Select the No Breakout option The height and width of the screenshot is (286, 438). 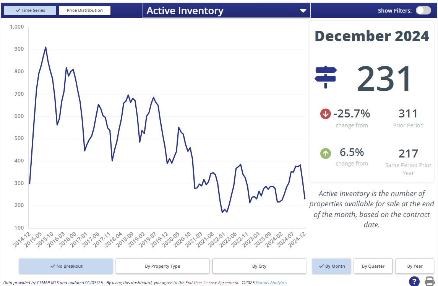[x=66, y=266]
